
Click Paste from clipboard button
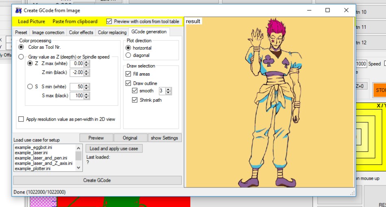pyautogui.click(x=75, y=22)
